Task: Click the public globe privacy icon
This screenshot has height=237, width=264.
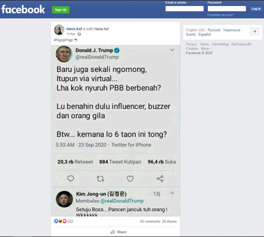Action: 79,34
